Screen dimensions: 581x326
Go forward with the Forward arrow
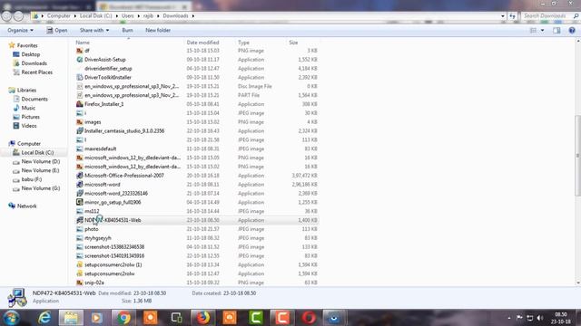click(x=18, y=16)
